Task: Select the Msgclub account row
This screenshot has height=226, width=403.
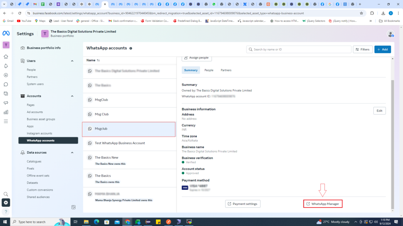Action: 129,129
